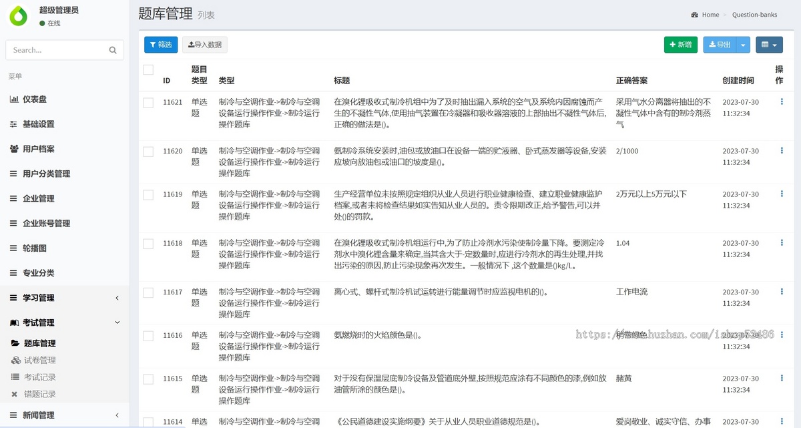Expand the 学习管理 menu chevron
The height and width of the screenshot is (428, 801).
117,298
